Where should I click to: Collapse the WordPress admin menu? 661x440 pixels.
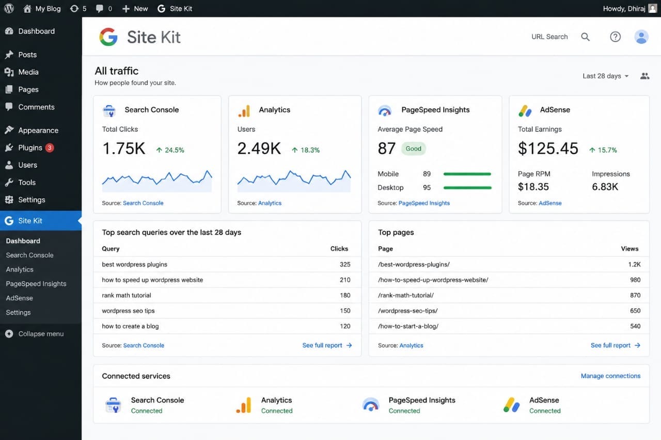click(x=35, y=334)
